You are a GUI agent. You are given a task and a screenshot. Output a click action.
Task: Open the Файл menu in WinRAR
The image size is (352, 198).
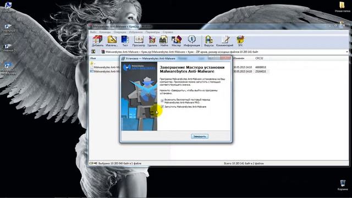tap(93, 32)
